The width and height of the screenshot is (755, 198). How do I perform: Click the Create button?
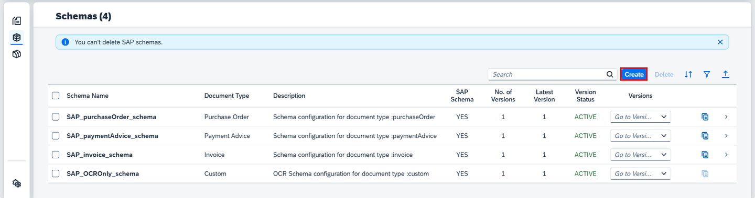634,75
